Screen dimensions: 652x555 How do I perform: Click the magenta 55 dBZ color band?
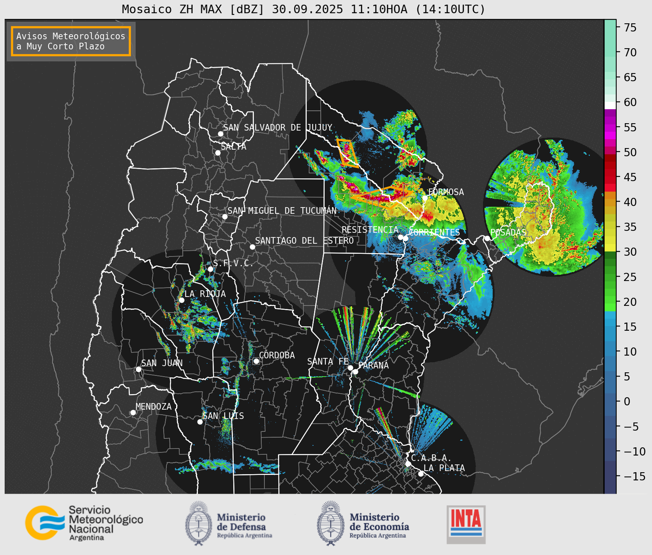coord(610,127)
